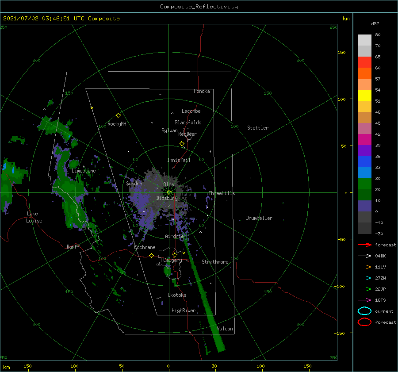Click the magenta 18TS arrow in the legend
Screen dimensions: 398x372
pyautogui.click(x=364, y=300)
